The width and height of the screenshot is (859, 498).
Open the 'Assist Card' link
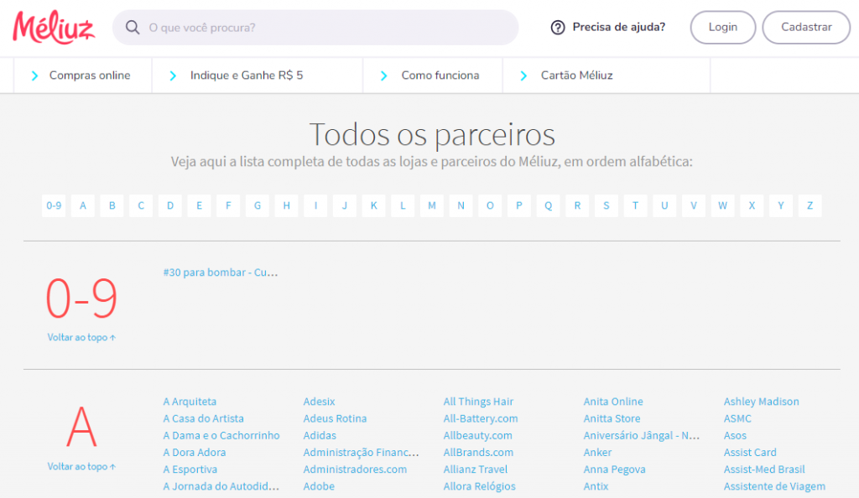[x=750, y=453]
